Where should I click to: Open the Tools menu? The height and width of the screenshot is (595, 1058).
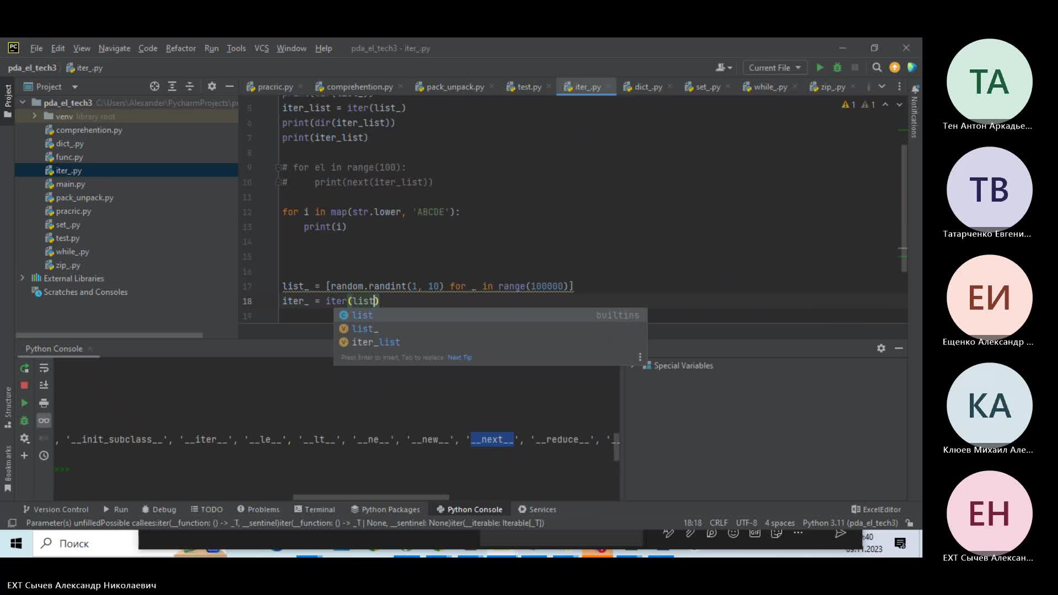point(236,48)
